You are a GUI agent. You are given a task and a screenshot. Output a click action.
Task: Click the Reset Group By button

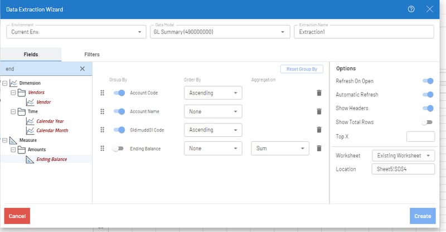[x=302, y=69]
